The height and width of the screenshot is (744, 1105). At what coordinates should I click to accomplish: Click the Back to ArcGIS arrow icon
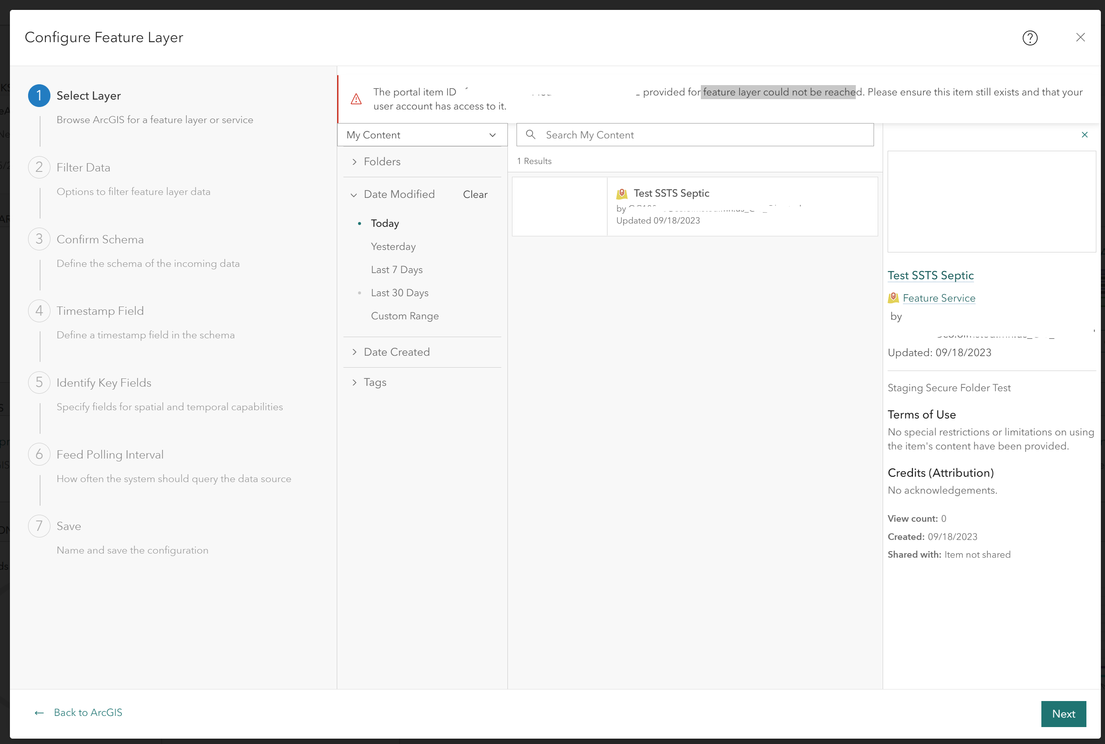[39, 713]
